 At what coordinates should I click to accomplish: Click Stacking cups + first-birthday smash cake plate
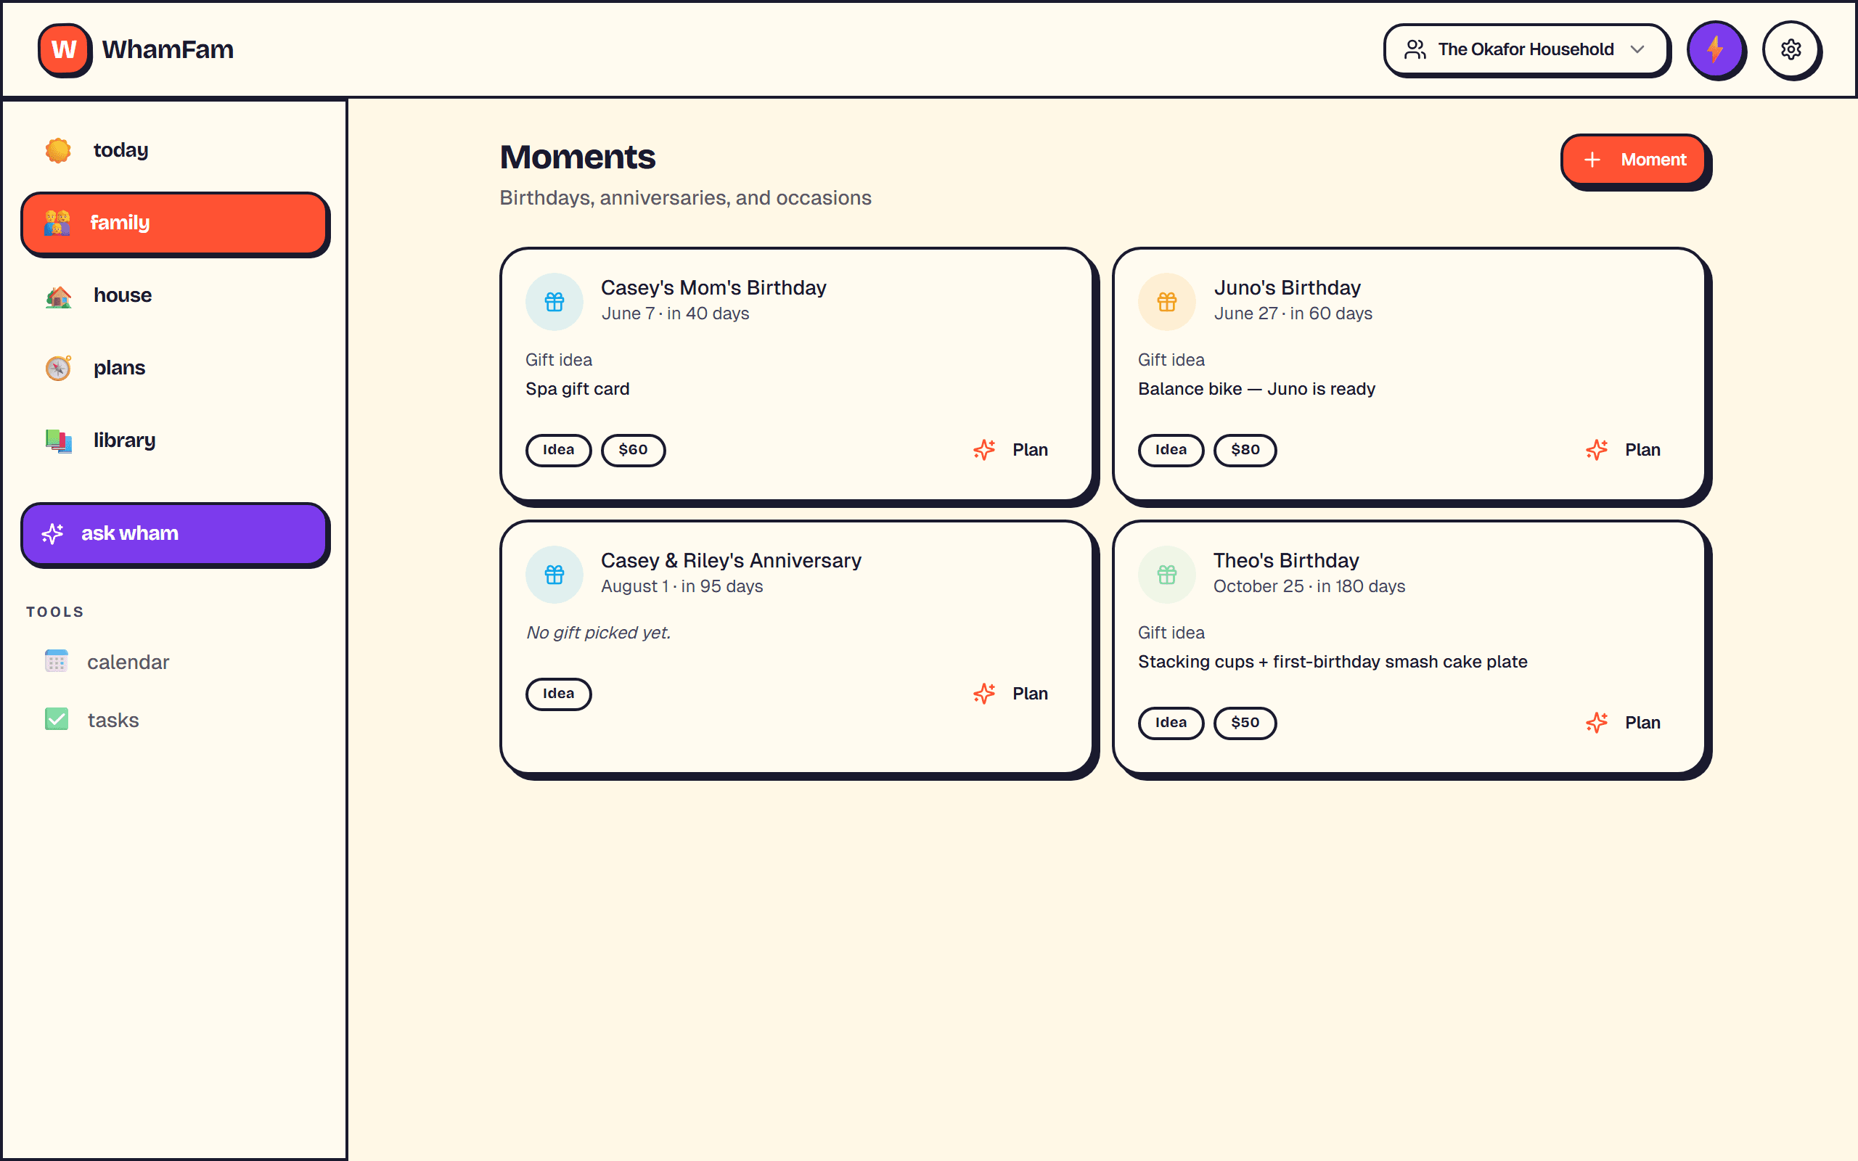click(1332, 662)
